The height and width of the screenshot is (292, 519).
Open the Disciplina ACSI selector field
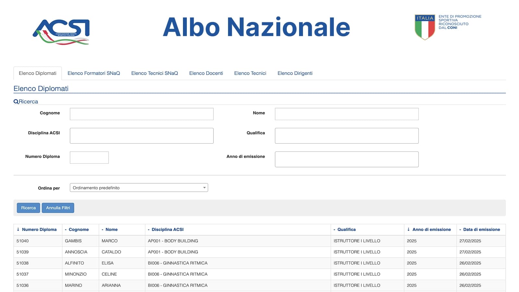coord(141,136)
